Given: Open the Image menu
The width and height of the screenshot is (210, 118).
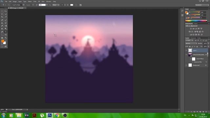Looking at the screenshot, I should point(14,1).
